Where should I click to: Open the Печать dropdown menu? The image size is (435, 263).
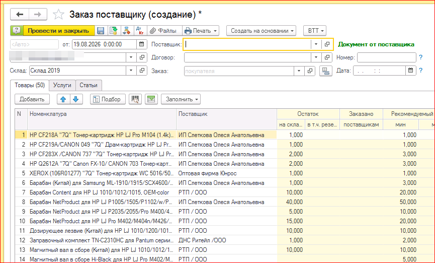(201, 31)
